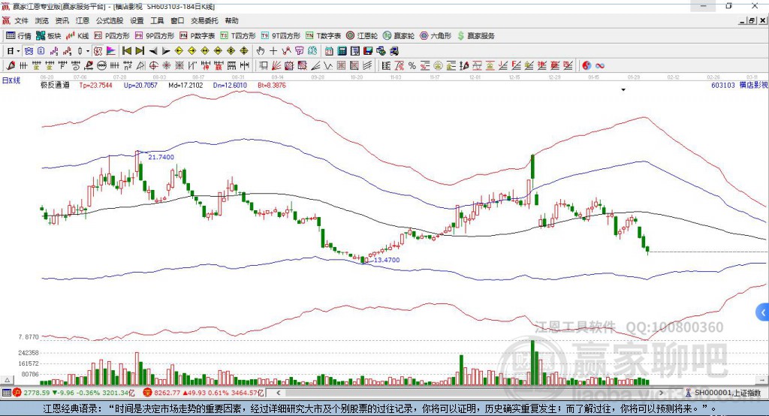Open the 帮助 menu
This screenshot has height=416, width=769.
[231, 20]
